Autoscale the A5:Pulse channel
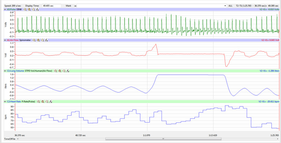Viewport: 281px width, 143px height. (x=29, y=9)
